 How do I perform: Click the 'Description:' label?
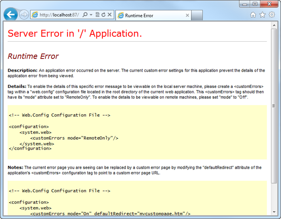pyautogui.click(x=23, y=70)
